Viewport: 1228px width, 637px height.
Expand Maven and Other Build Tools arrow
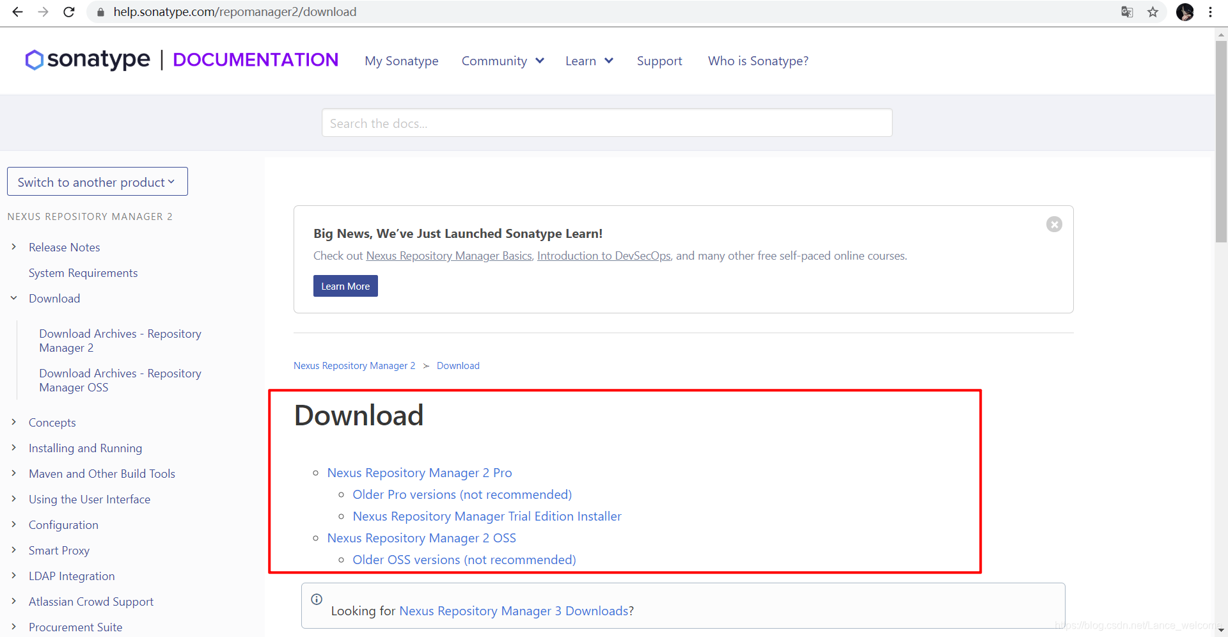[x=13, y=473]
